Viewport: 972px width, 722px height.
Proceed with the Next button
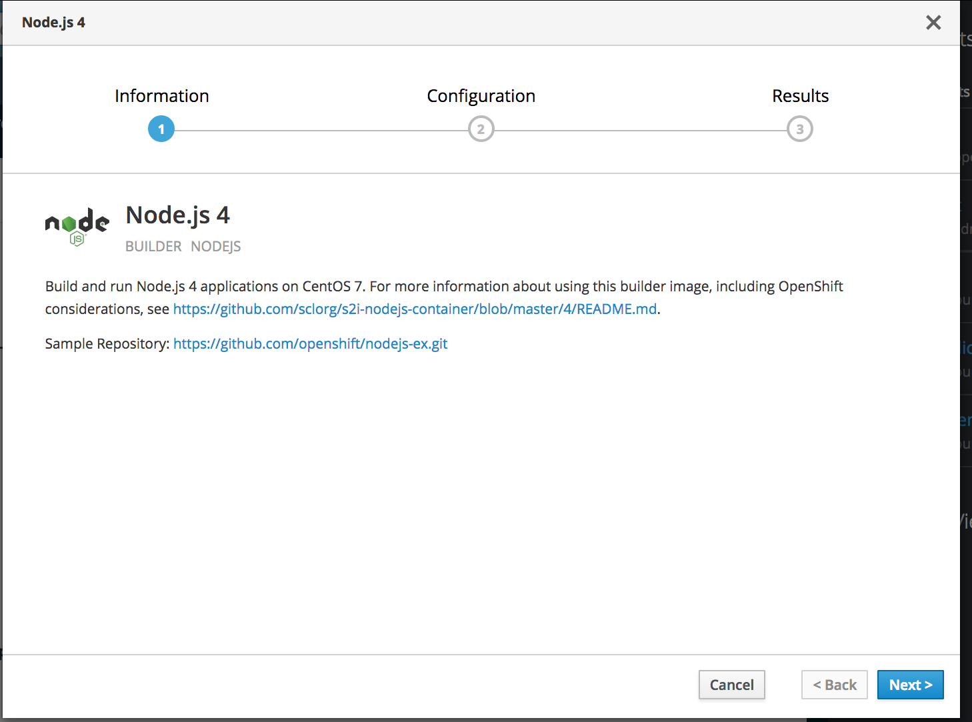pyautogui.click(x=910, y=685)
